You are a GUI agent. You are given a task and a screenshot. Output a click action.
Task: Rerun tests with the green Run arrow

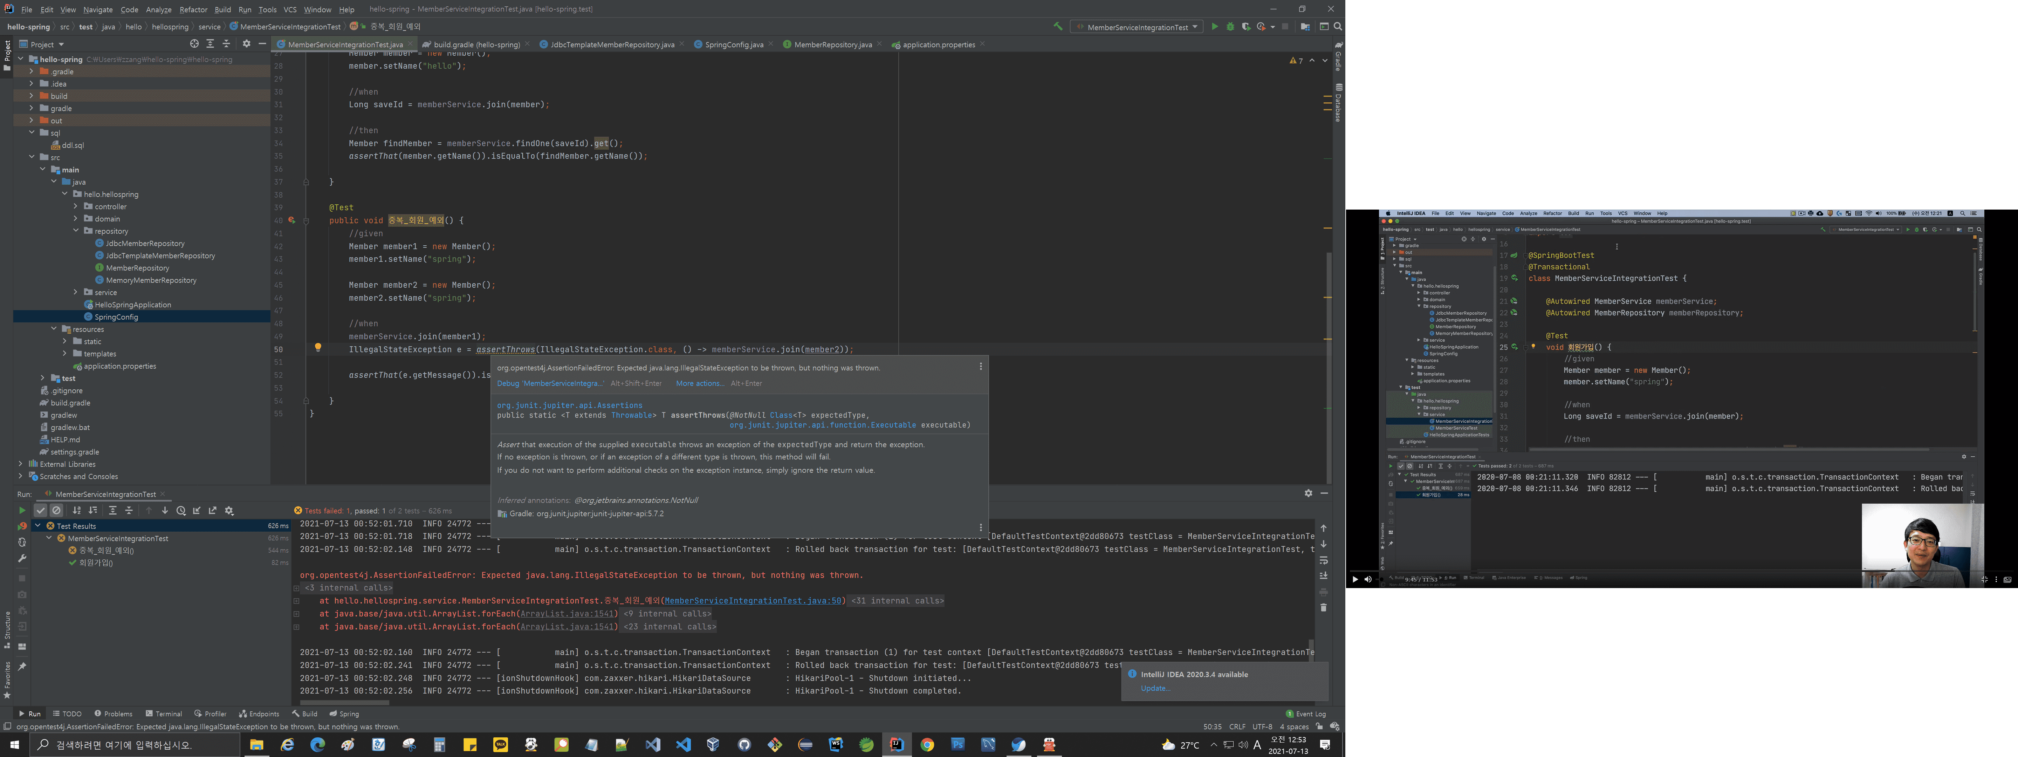point(22,510)
